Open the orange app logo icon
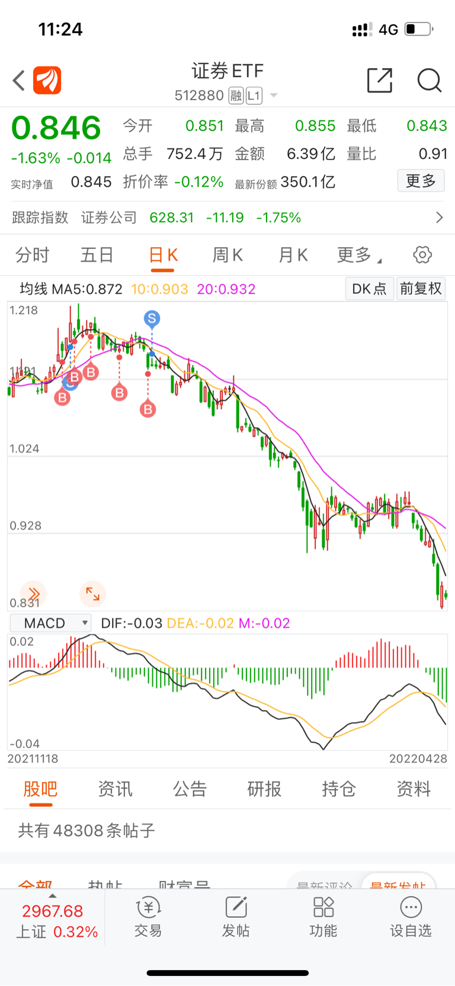The image size is (455, 986). coord(47,81)
